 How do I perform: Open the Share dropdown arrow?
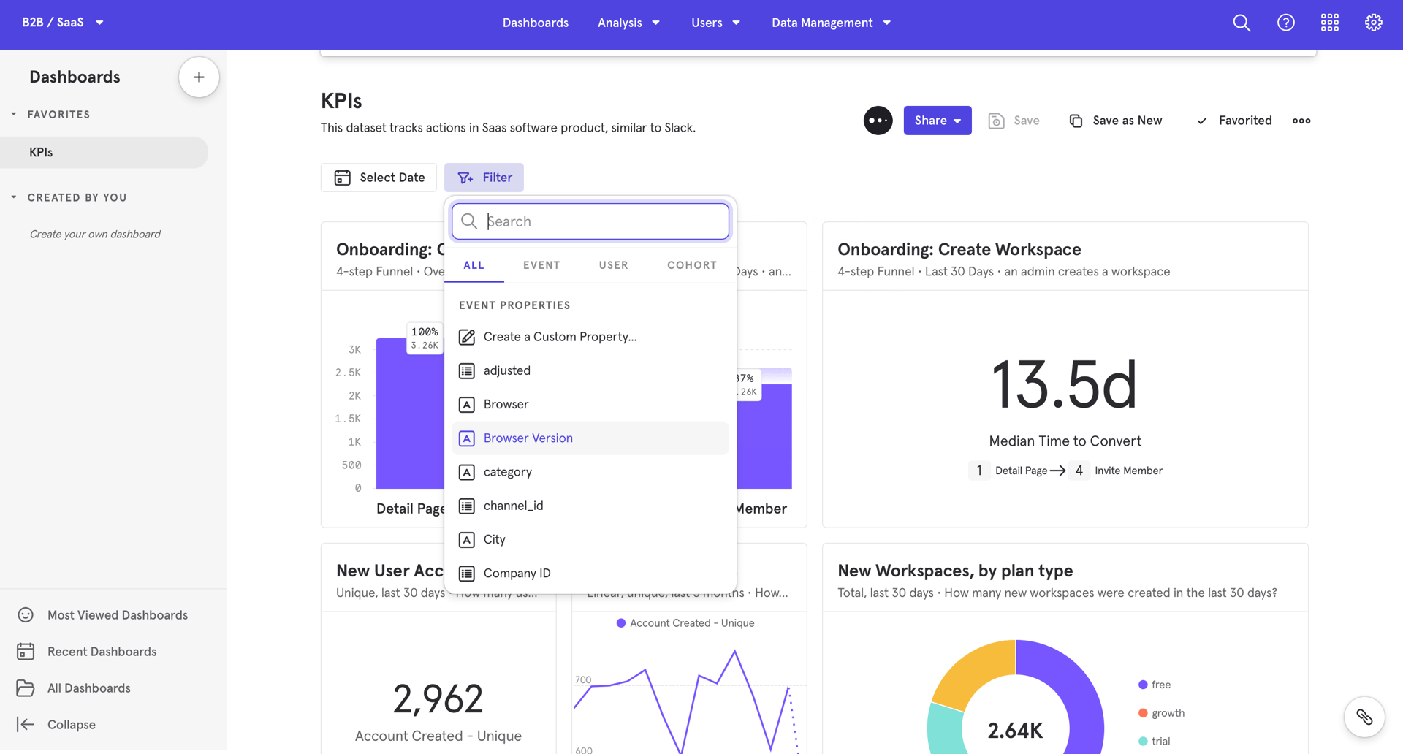(x=958, y=120)
